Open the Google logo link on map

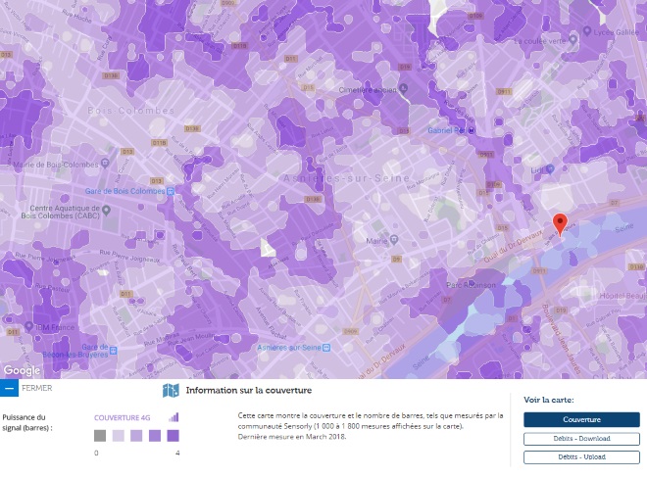(22, 370)
